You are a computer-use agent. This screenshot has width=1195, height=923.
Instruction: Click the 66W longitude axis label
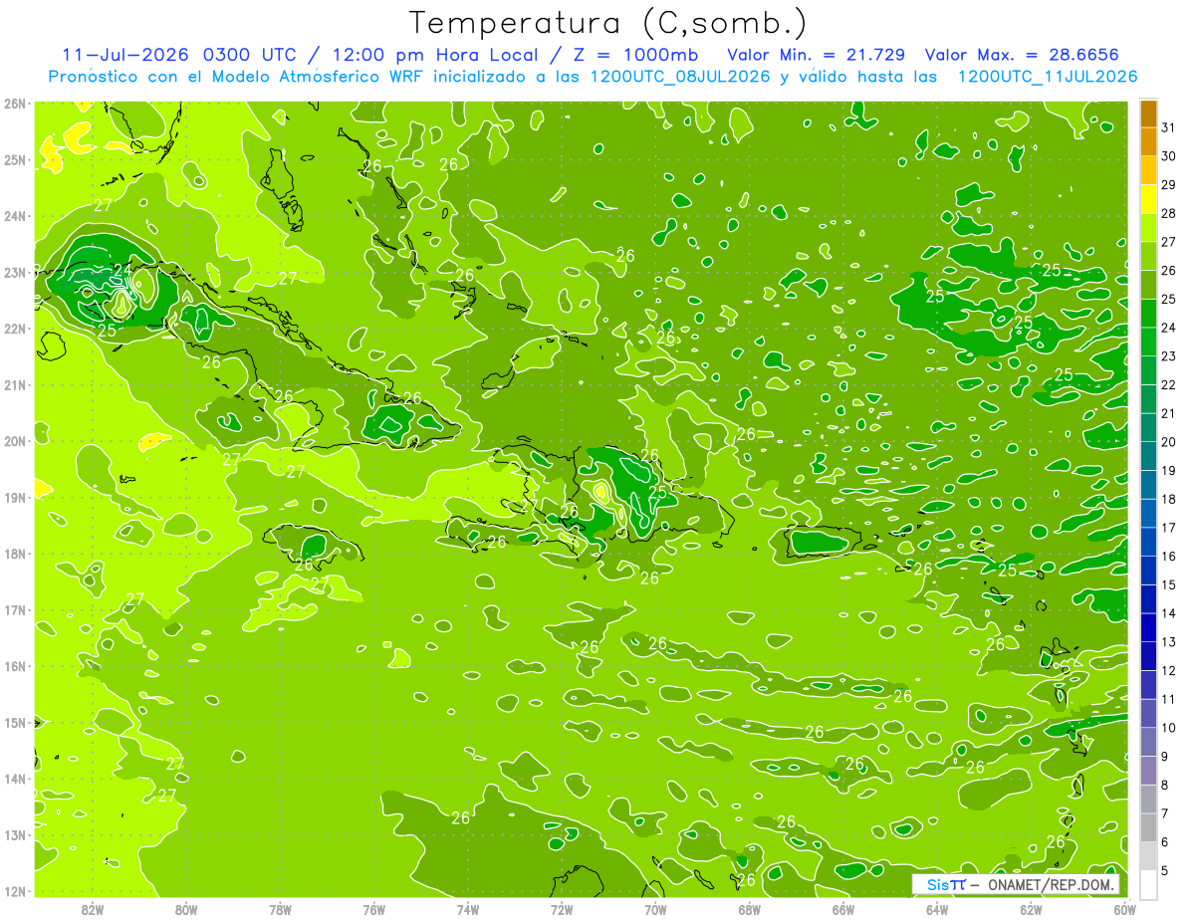(843, 909)
